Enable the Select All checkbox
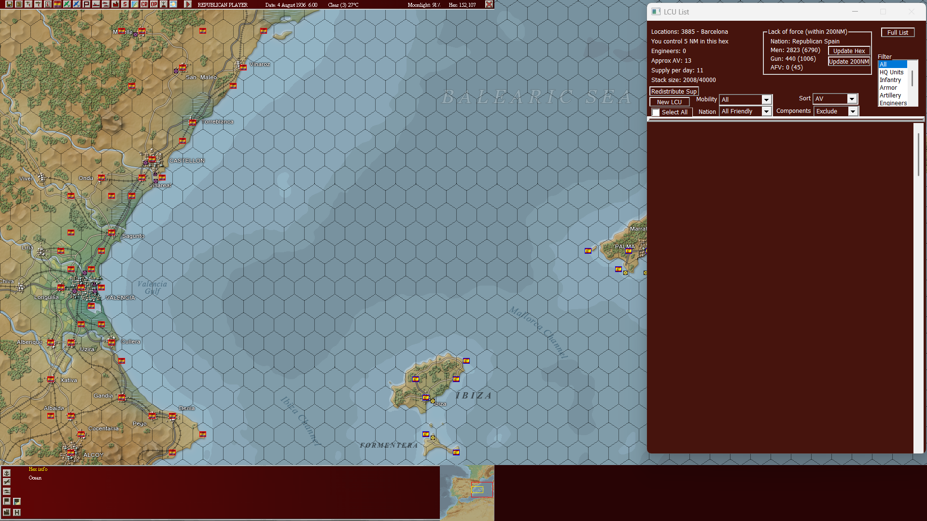Viewport: 927px width, 521px height. (x=656, y=111)
